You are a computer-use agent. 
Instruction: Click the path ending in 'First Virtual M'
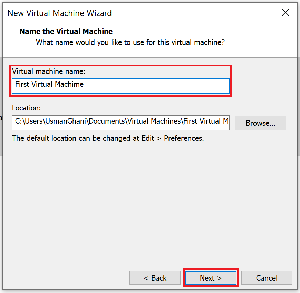tap(120, 123)
